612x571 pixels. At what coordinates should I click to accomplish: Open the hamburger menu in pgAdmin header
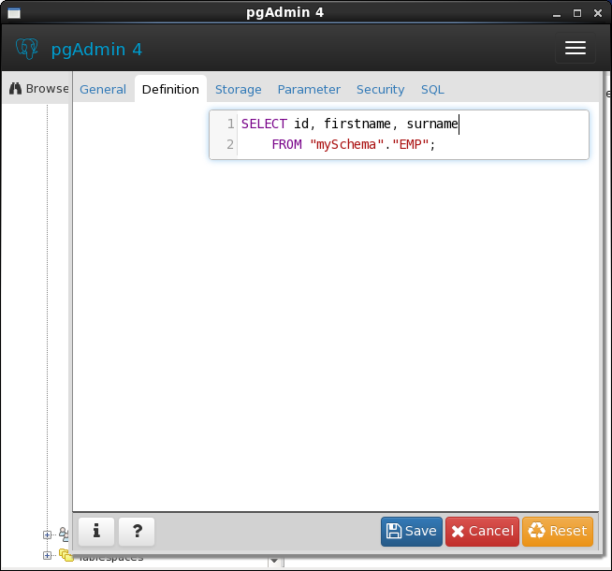pos(575,48)
